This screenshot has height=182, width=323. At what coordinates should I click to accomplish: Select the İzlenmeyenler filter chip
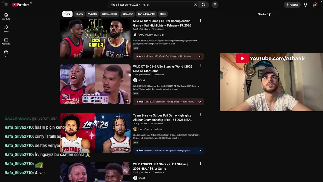tap(110, 14)
